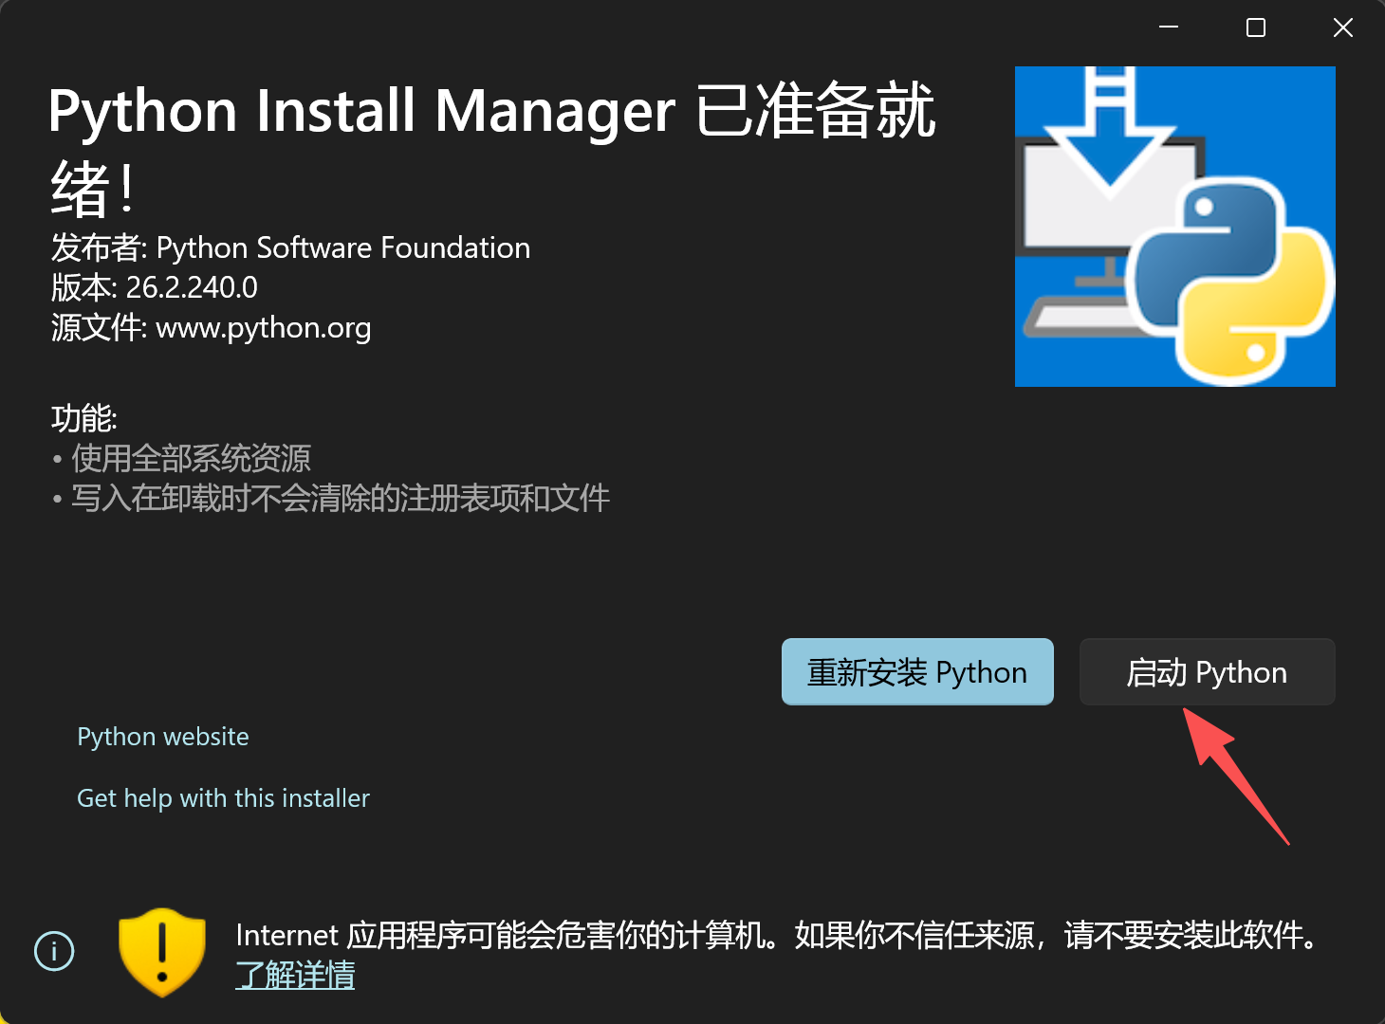Open the Python website link
The height and width of the screenshot is (1024, 1385).
click(163, 737)
